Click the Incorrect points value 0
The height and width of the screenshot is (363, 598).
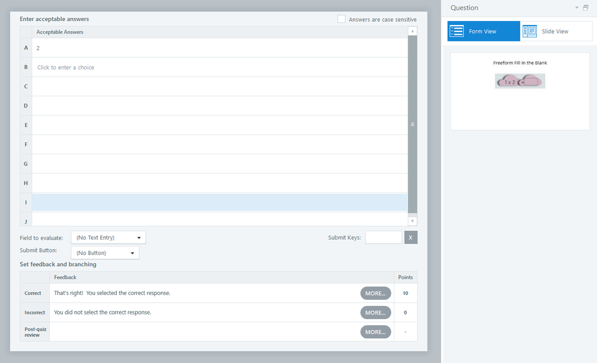tap(405, 313)
